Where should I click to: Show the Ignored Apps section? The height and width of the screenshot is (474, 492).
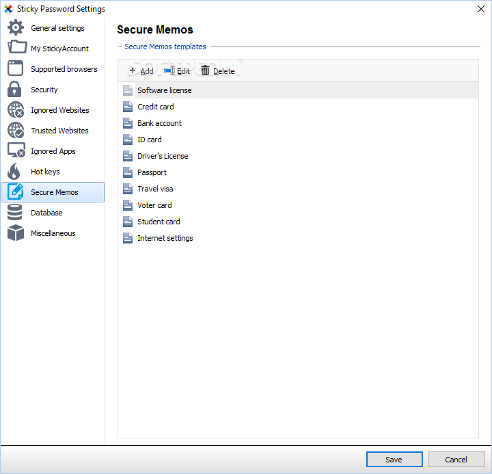pyautogui.click(x=53, y=151)
